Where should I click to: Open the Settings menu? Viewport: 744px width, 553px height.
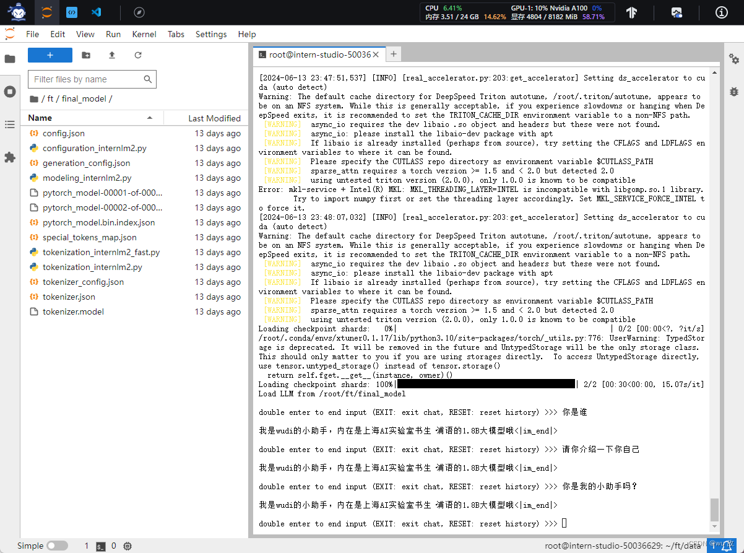(x=211, y=34)
